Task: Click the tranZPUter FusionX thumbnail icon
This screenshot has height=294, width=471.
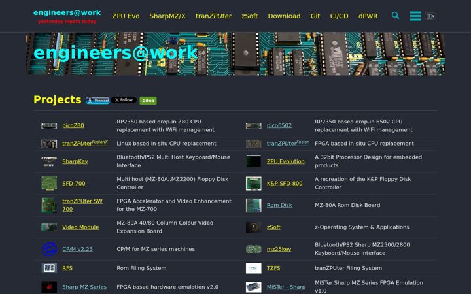Action: pos(49,144)
